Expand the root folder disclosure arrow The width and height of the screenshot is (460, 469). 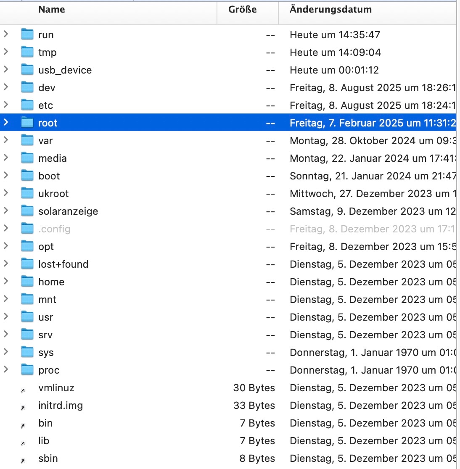tap(6, 122)
